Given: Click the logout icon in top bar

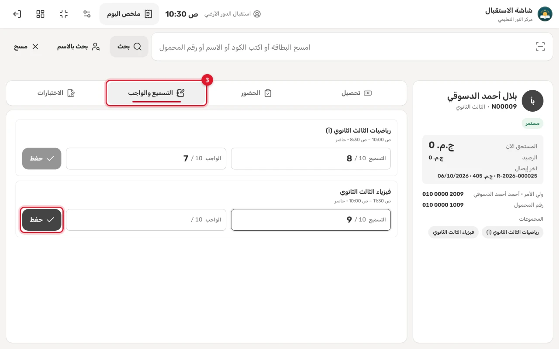Looking at the screenshot, I should click(x=17, y=14).
